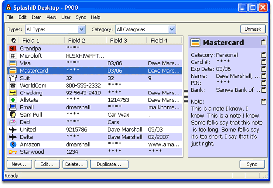Click the Delta date 02/2007

tap(158, 137)
